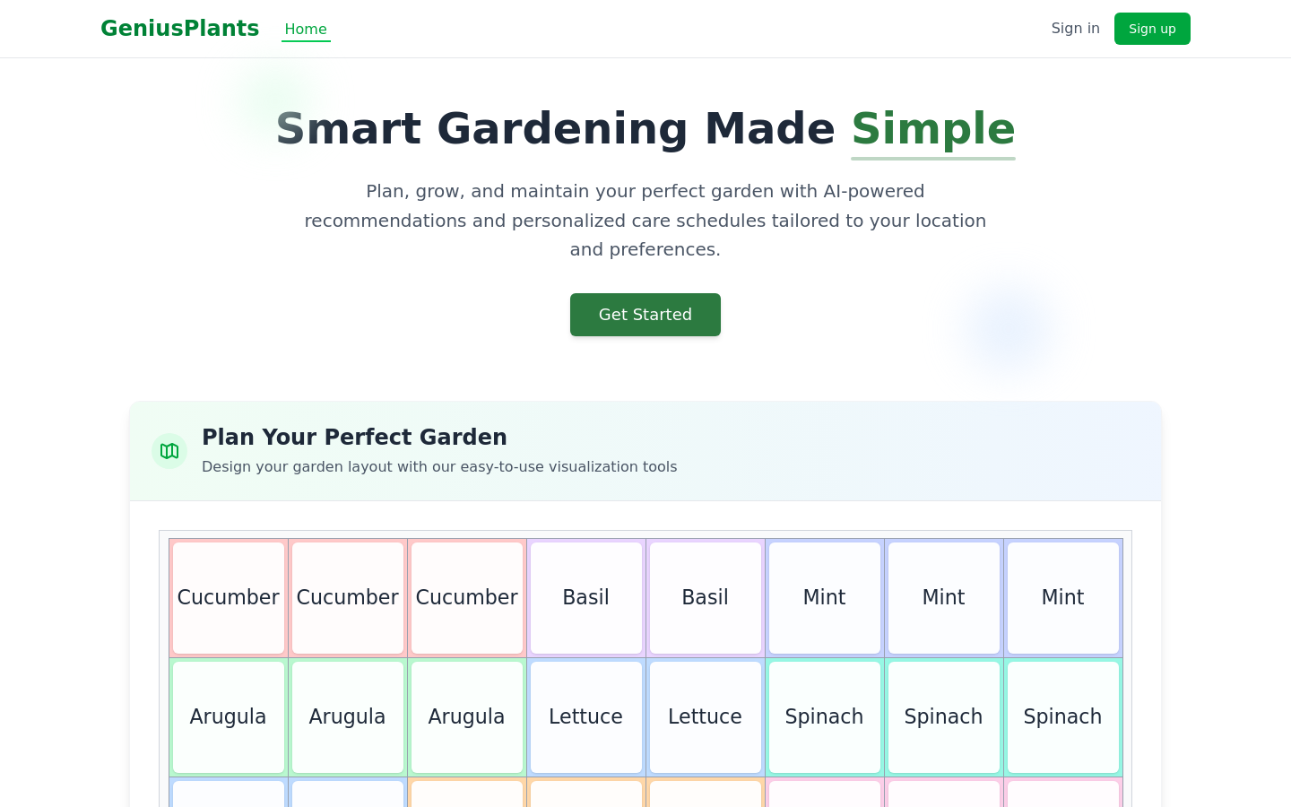
Task: Select the third Cucumber garden cell
Action: coord(467,598)
